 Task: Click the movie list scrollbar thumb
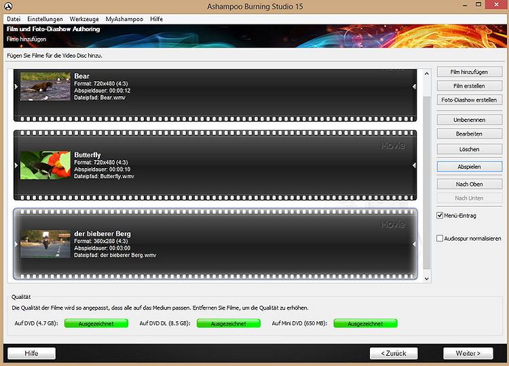[x=427, y=182]
